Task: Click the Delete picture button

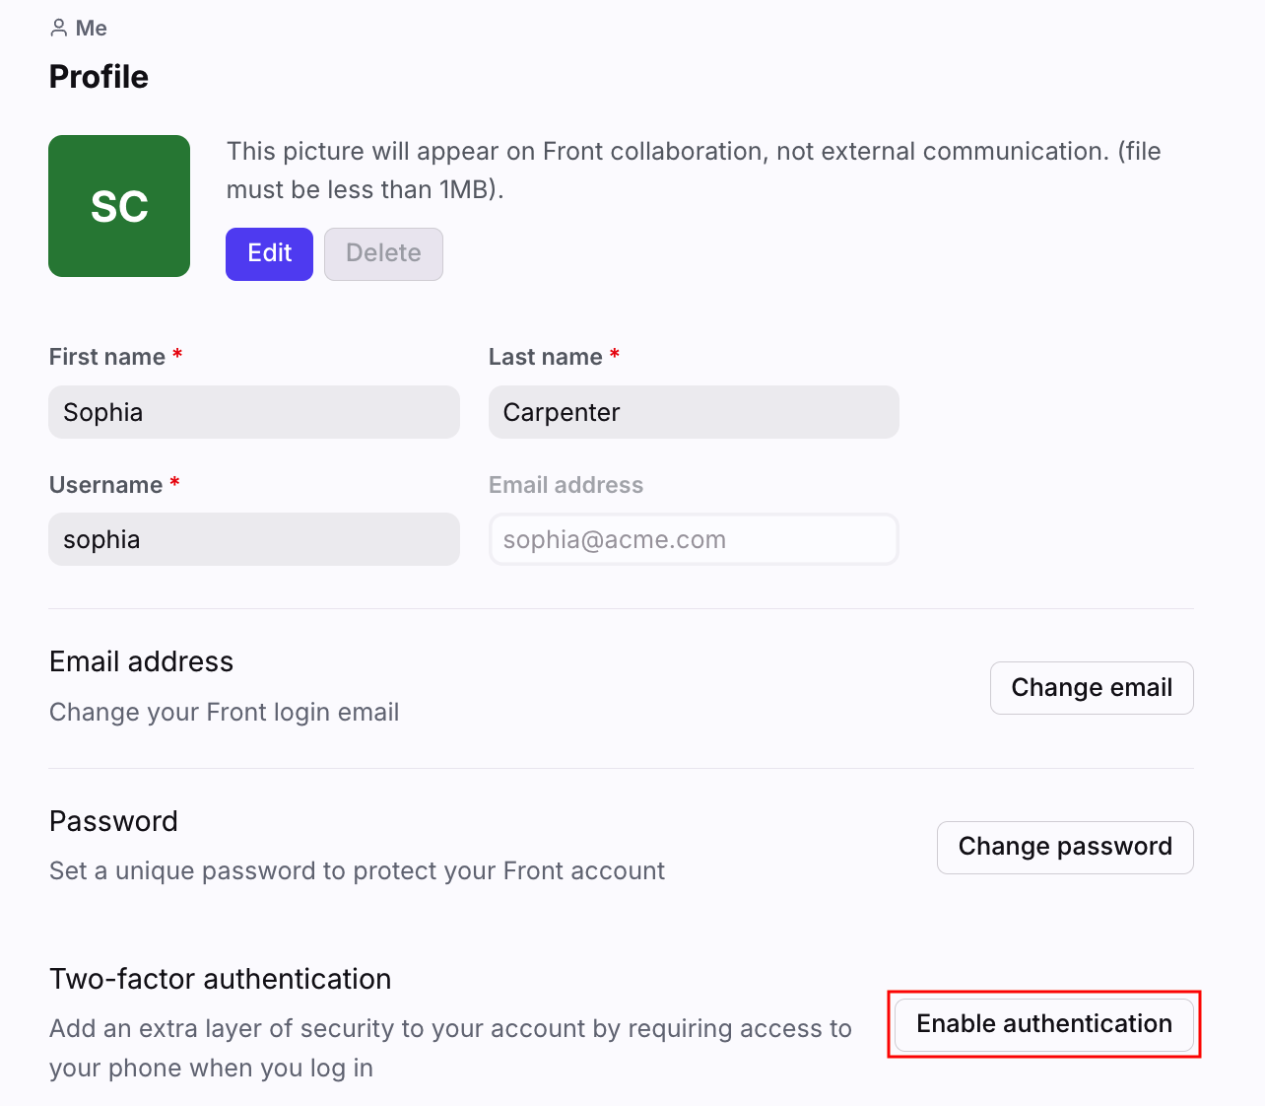Action: (x=383, y=253)
